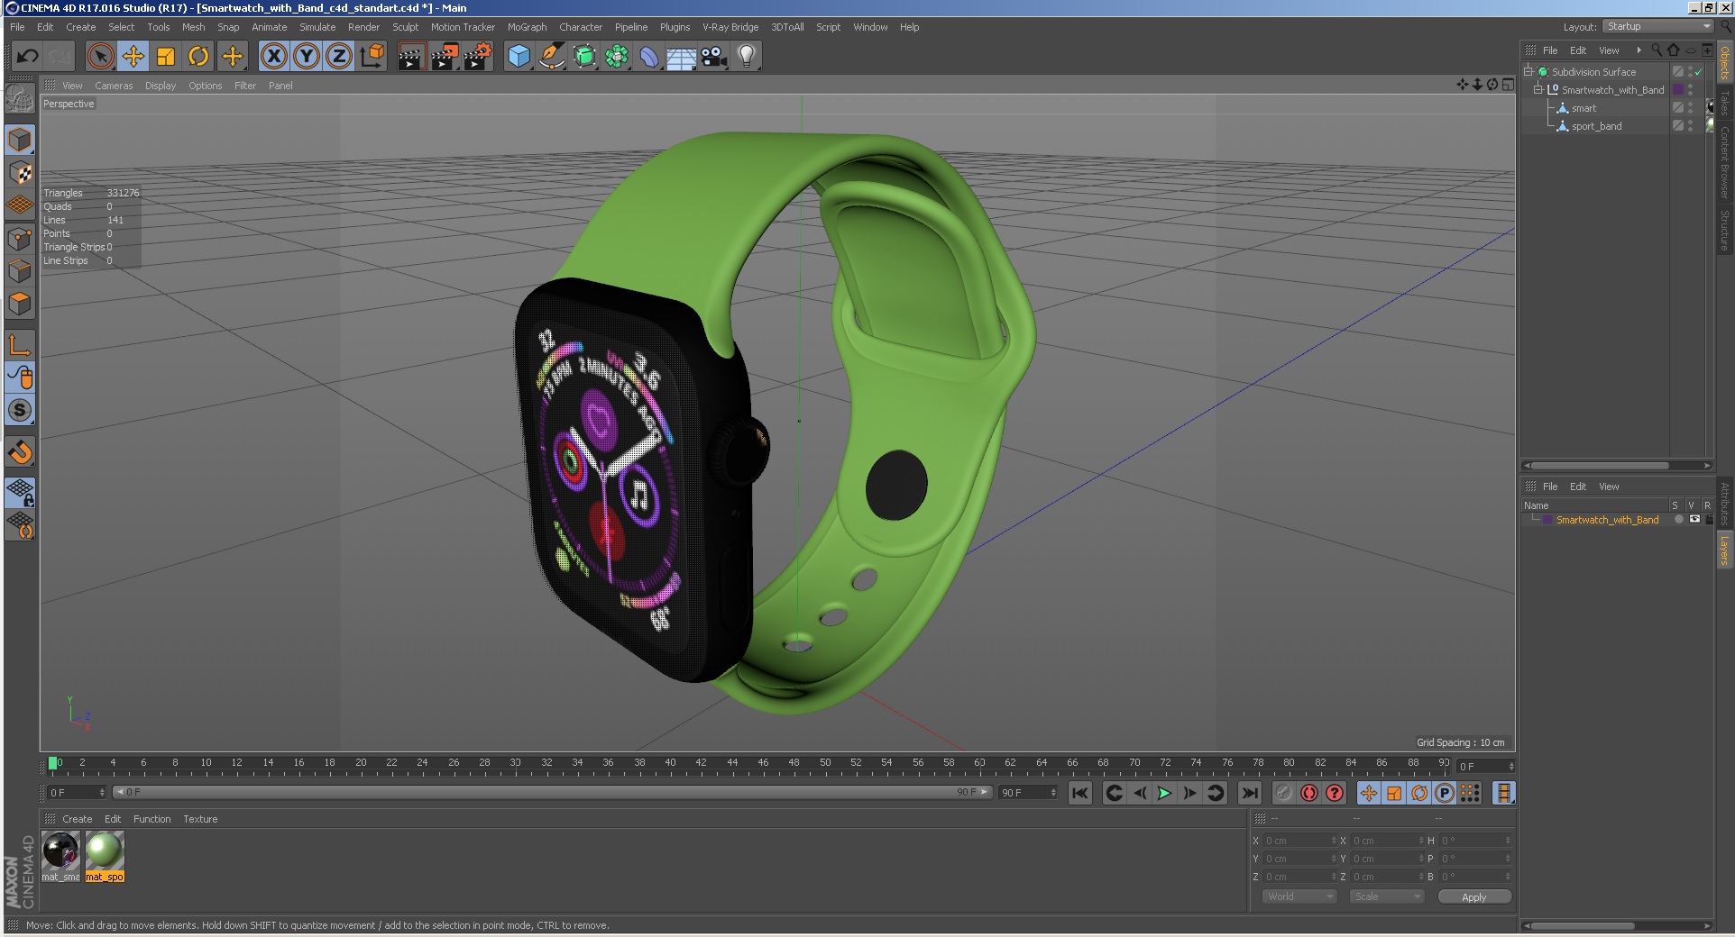Image resolution: width=1735 pixels, height=937 pixels.
Task: Open the Sculpt menu
Action: click(405, 27)
